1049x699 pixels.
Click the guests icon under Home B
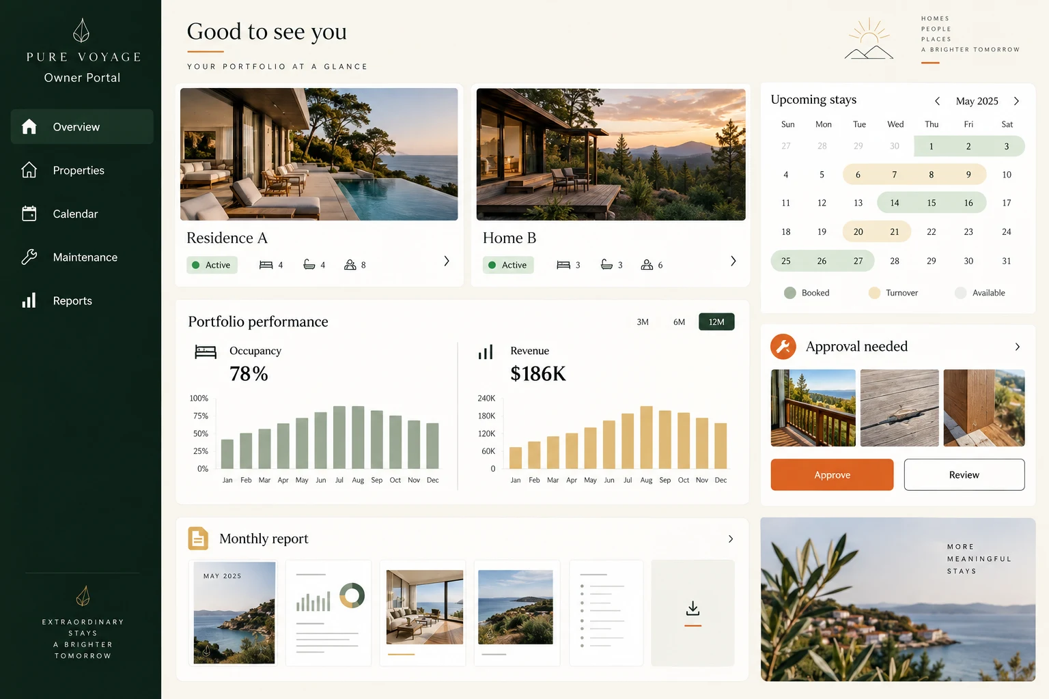click(x=647, y=265)
